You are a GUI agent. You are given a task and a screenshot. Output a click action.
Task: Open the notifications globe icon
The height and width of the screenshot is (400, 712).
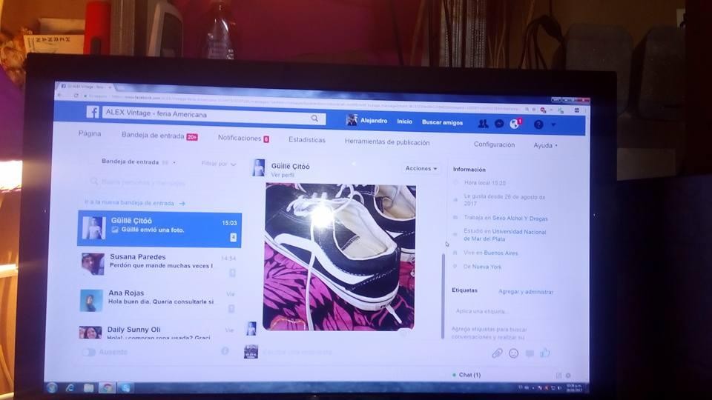click(x=515, y=124)
